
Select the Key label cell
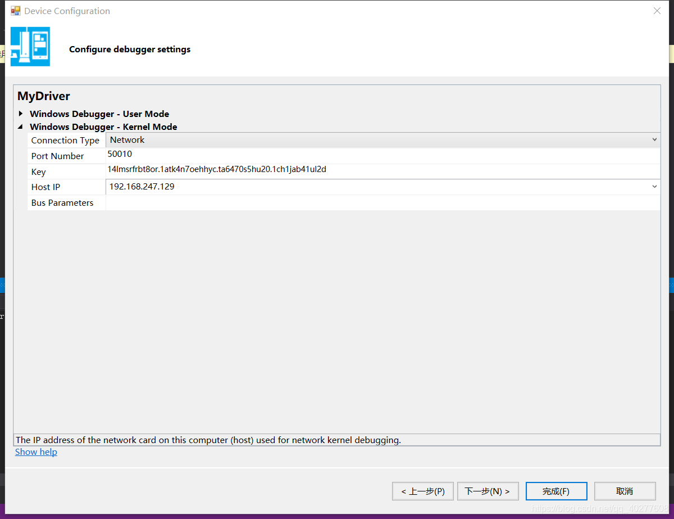(x=66, y=172)
